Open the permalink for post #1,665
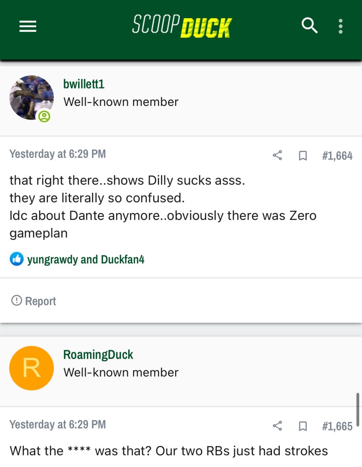The height and width of the screenshot is (467, 362). [337, 426]
